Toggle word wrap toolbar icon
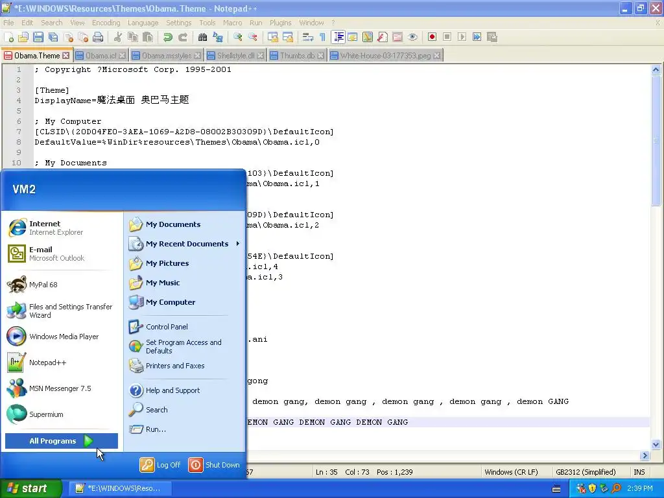664x498 pixels. [x=308, y=37]
